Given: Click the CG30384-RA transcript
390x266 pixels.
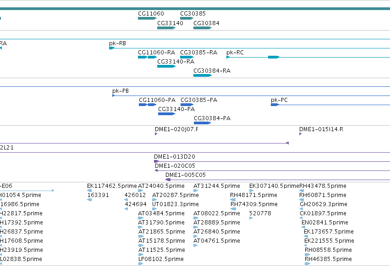Looking at the screenshot, I should [203, 75].
